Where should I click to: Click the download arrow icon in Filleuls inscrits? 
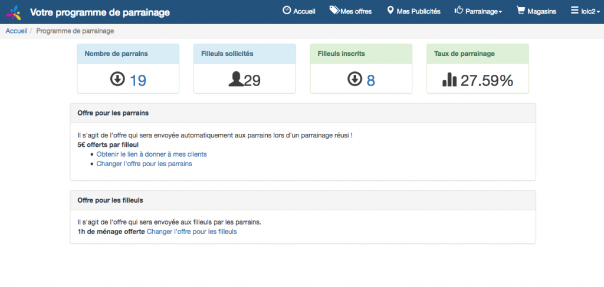354,79
